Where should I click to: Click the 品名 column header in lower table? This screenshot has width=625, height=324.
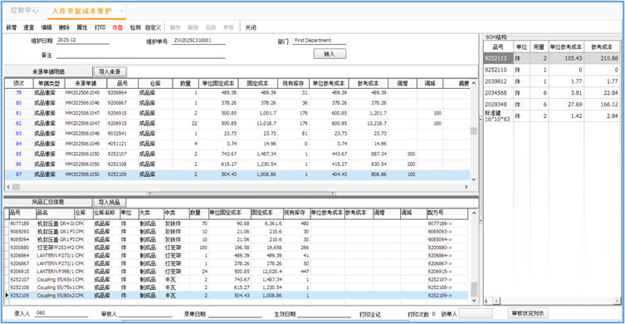(x=55, y=213)
